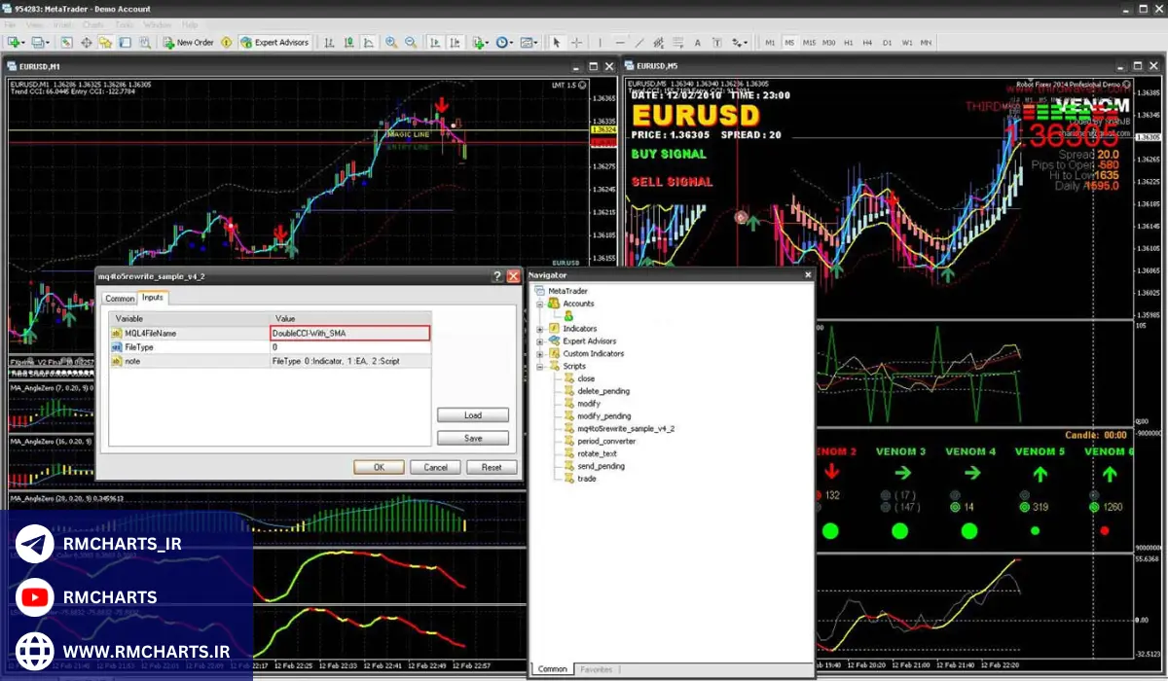Choose the vertical line drawing tool
1168x681 pixels.
click(x=600, y=43)
